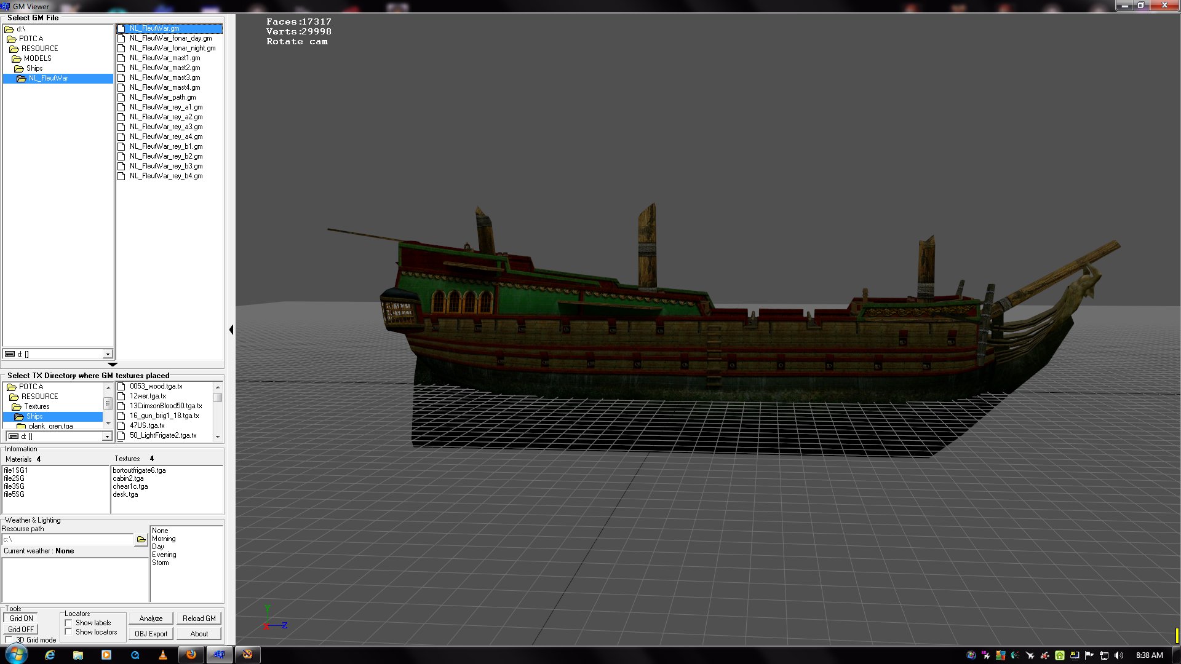Screen dimensions: 1181x664
Task: Select the Ships folder under MODELS
Action: click(x=34, y=68)
